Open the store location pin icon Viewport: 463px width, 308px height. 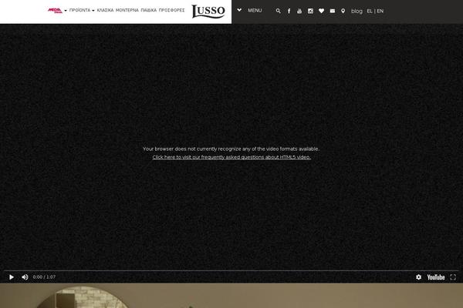click(x=343, y=11)
